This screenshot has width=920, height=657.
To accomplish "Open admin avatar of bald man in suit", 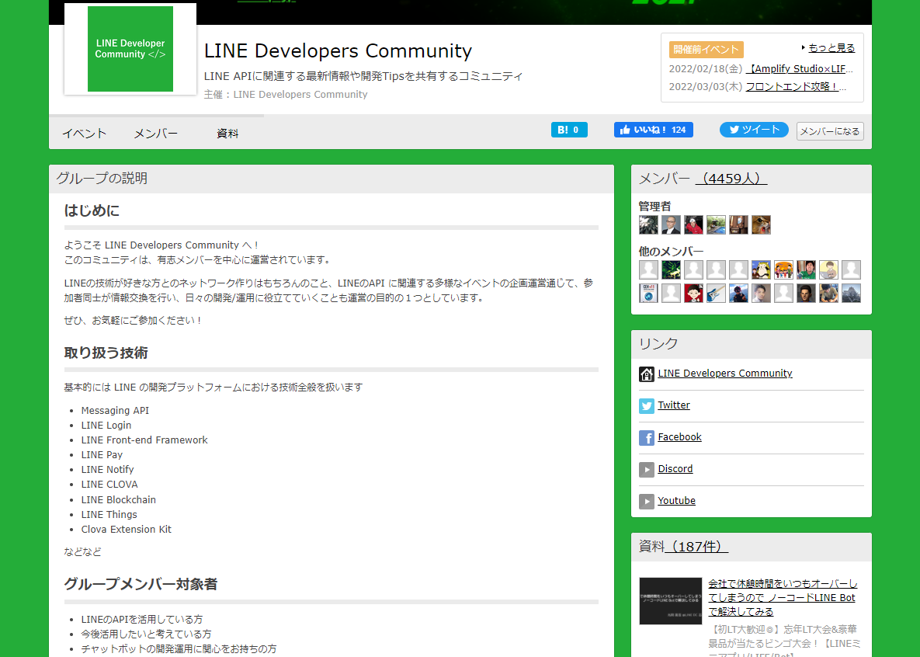I will [672, 225].
